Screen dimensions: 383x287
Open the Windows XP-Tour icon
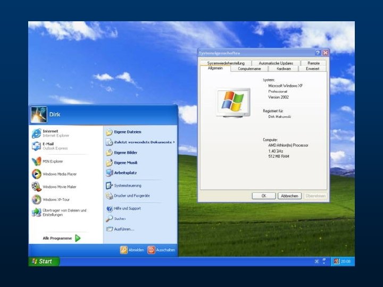click(36, 199)
